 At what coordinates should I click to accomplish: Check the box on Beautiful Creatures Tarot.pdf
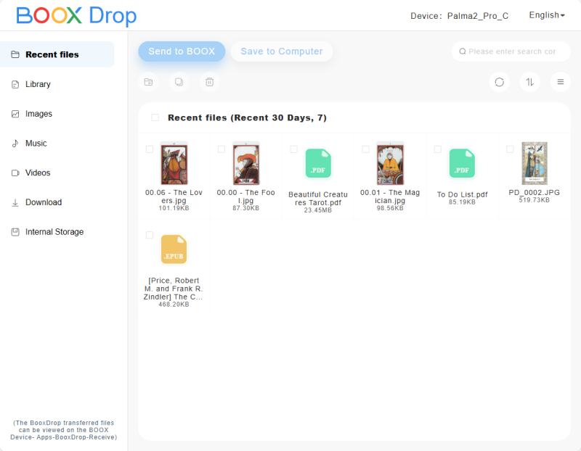[x=293, y=149]
